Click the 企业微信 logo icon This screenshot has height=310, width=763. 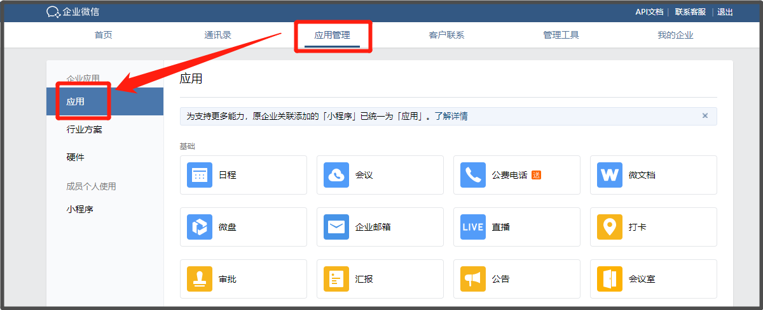[x=53, y=11]
